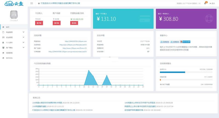Expand the 网盘管理 chevron

click(x=24, y=32)
